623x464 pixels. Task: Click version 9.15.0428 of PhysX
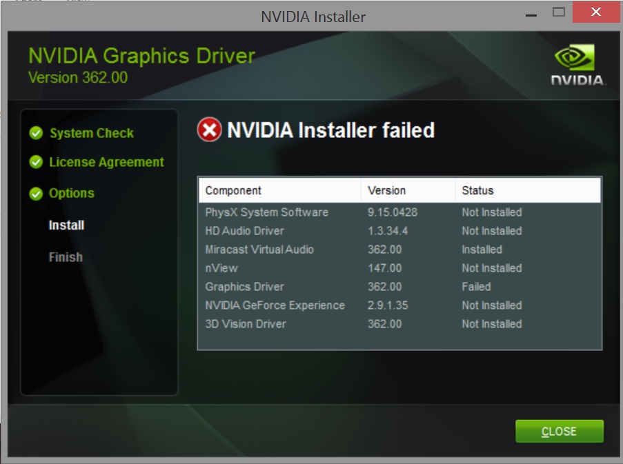pyautogui.click(x=393, y=212)
